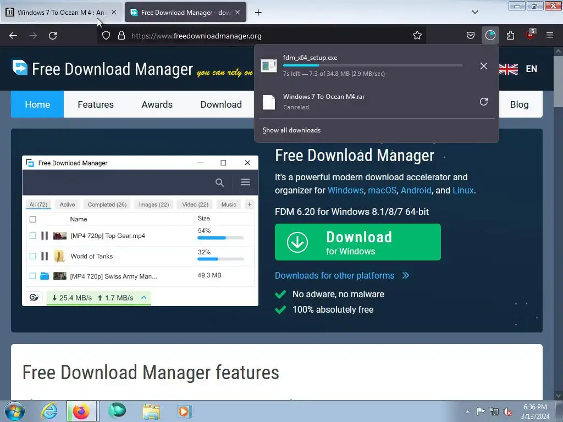Click the 54% progress bar for Top Gear

(x=220, y=238)
